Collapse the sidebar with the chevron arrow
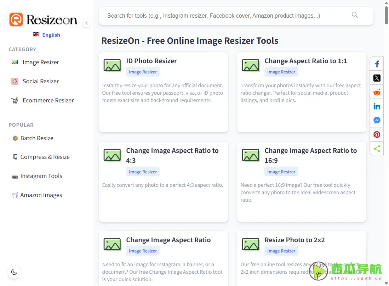389x286 pixels. click(86, 23)
